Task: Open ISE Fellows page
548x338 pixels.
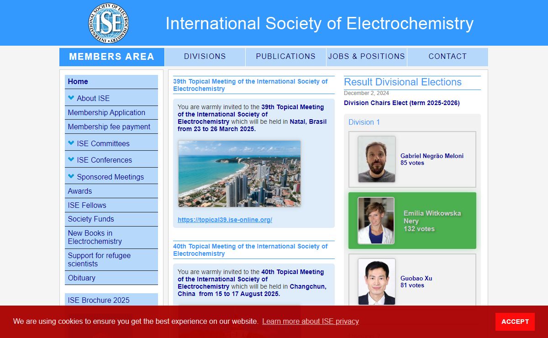Action: point(111,205)
